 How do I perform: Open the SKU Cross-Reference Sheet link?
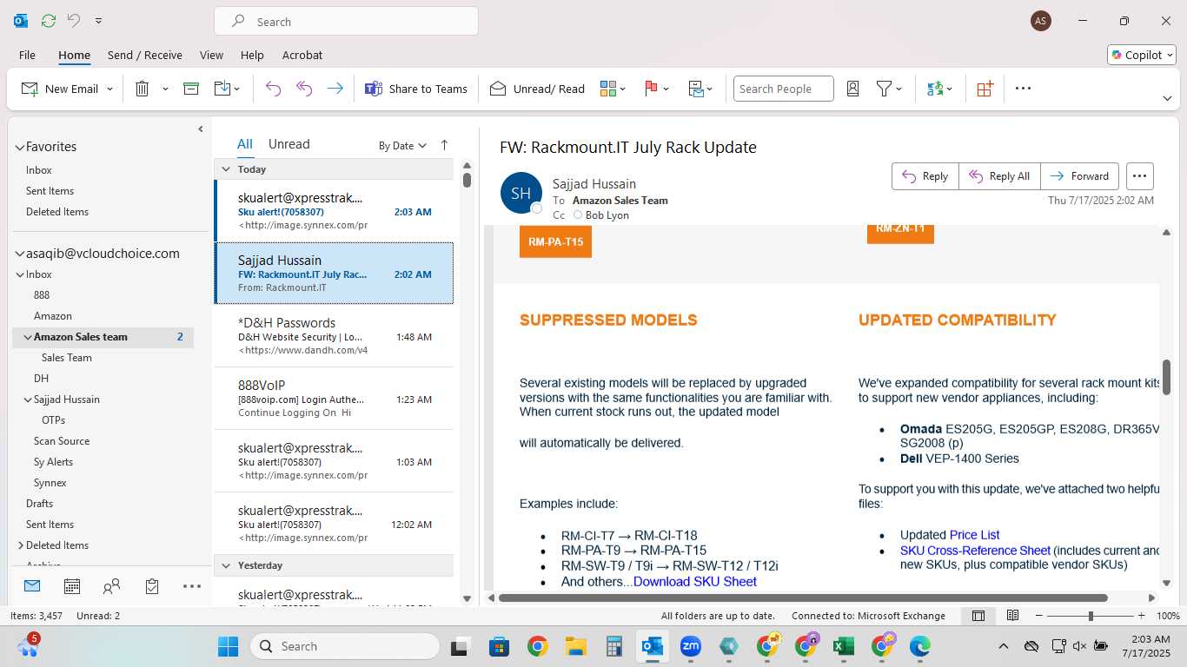click(x=975, y=551)
